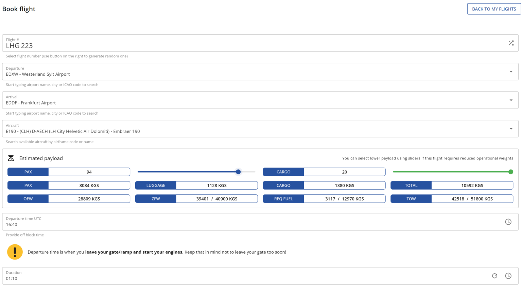The width and height of the screenshot is (522, 287).
Task: Click the BACK TO MY FLIGHTS button
Action: [x=494, y=9]
